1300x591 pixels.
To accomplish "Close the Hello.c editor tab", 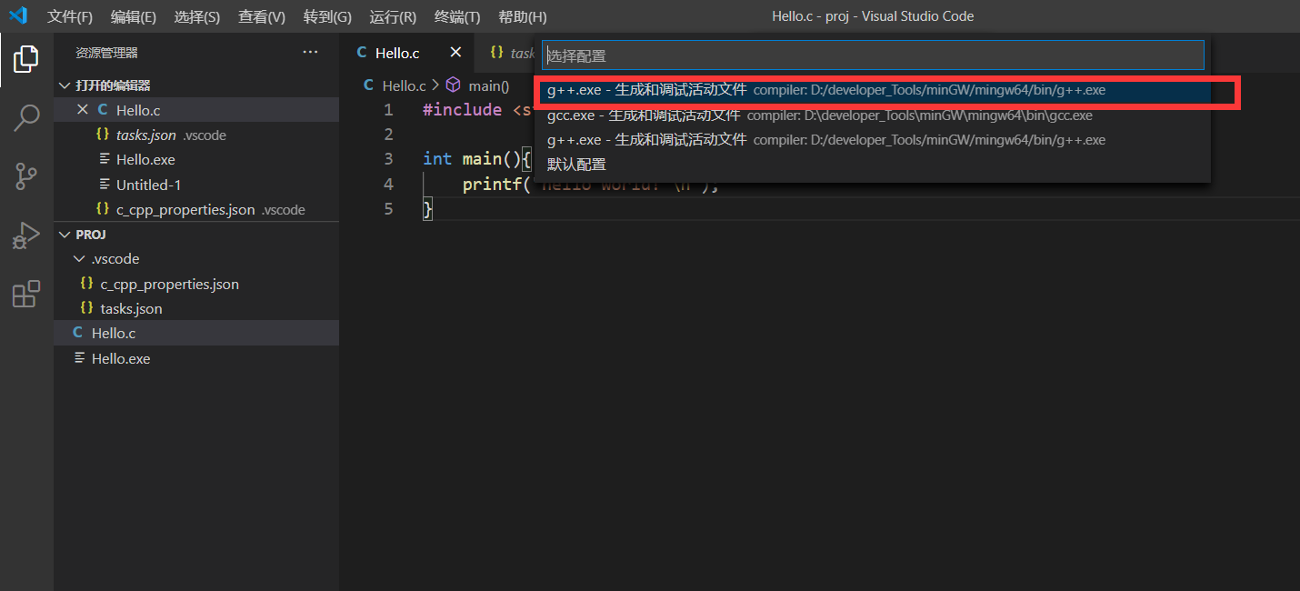I will tap(456, 53).
